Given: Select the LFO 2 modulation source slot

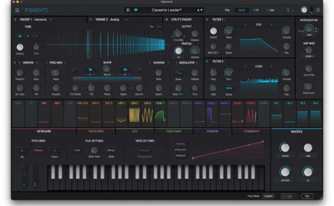Looking at the screenshot, I should (134, 113).
